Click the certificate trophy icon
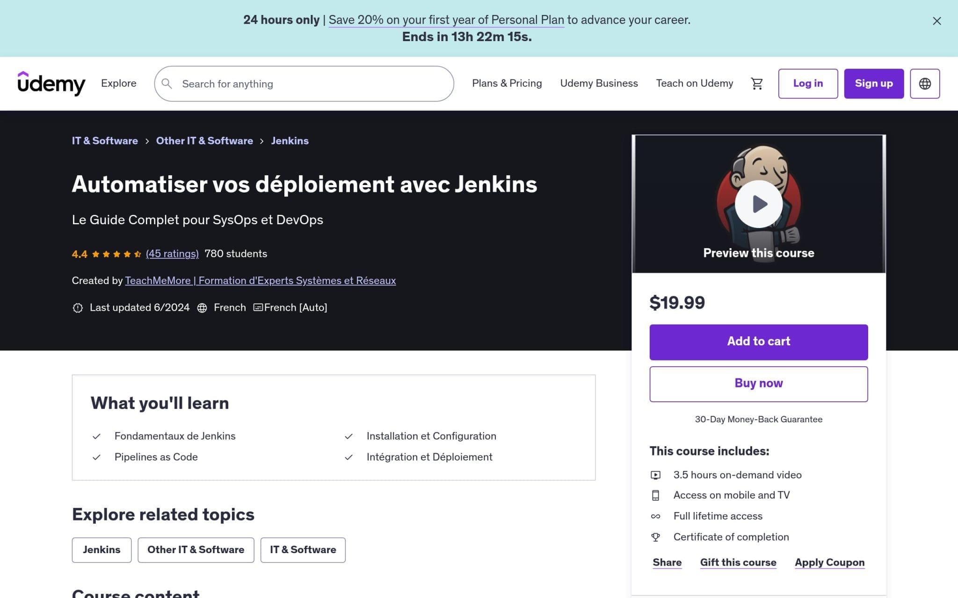The width and height of the screenshot is (958, 598). click(656, 537)
